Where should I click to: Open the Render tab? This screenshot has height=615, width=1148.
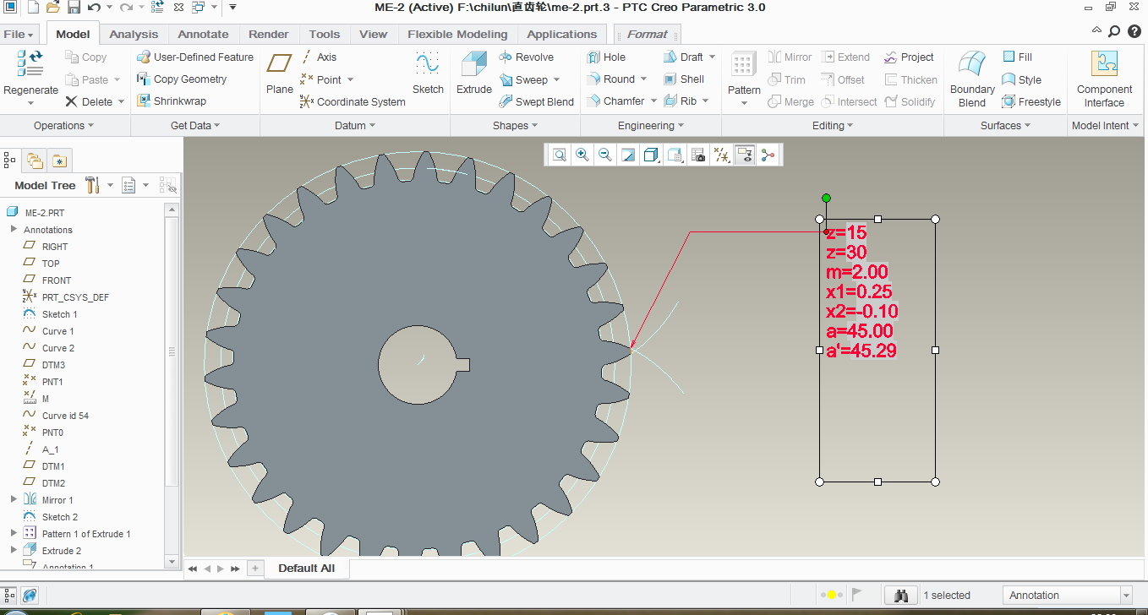pyautogui.click(x=269, y=35)
